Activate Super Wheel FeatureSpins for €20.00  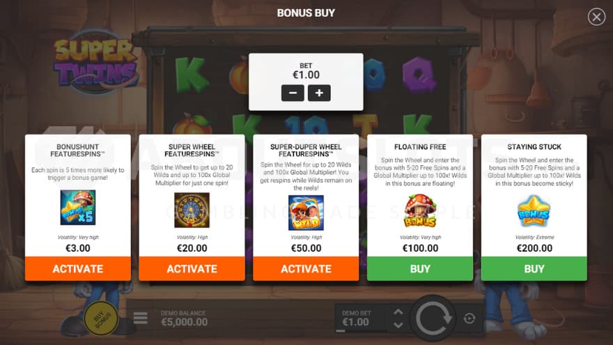coord(192,269)
